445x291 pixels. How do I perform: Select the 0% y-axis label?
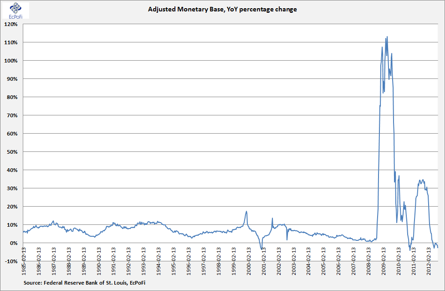[14, 243]
